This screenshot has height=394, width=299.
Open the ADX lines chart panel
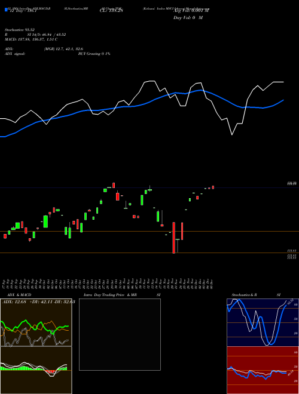click(x=36, y=322)
